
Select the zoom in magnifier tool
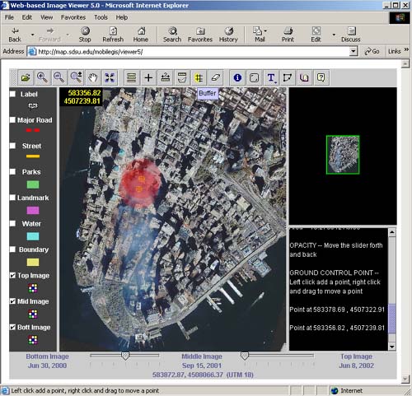[x=42, y=77]
